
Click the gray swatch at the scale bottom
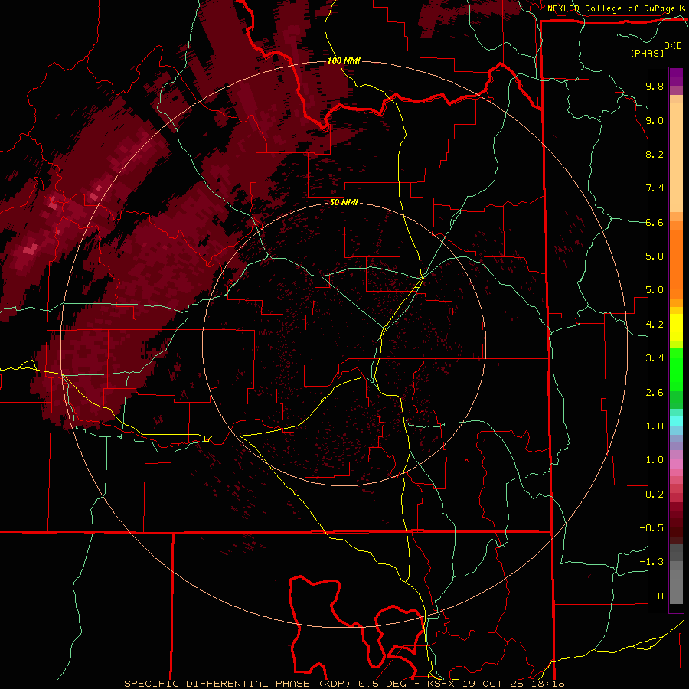point(676,586)
